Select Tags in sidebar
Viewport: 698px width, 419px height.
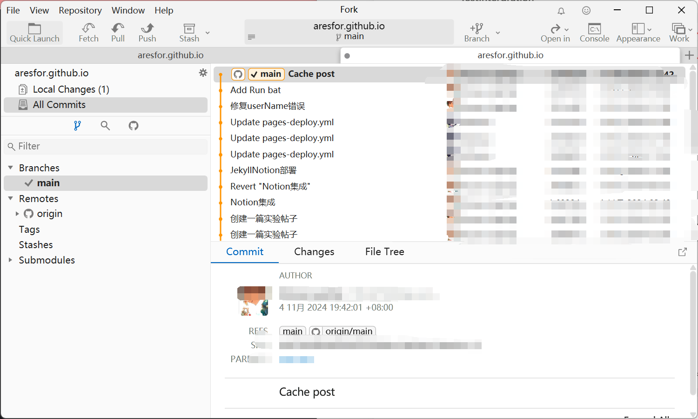click(x=29, y=230)
